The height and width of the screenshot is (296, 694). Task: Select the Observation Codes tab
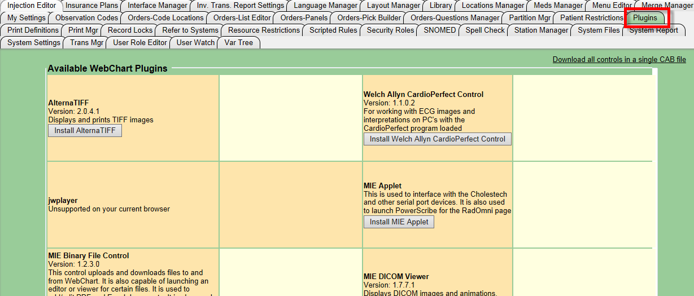click(86, 17)
